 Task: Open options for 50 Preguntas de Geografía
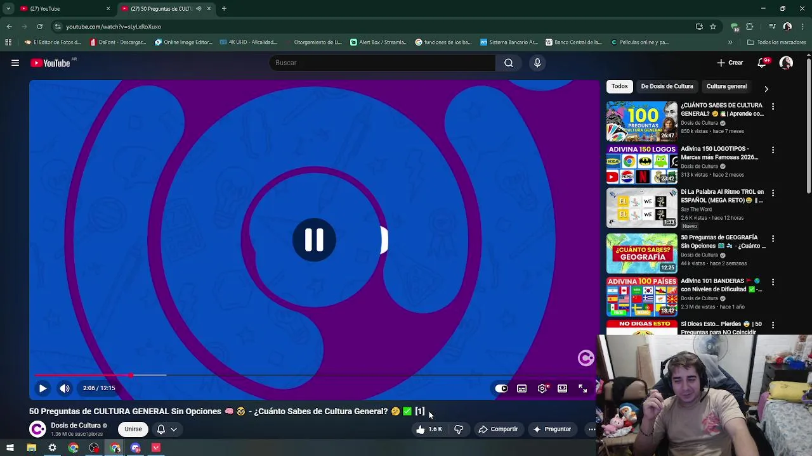[773, 238]
